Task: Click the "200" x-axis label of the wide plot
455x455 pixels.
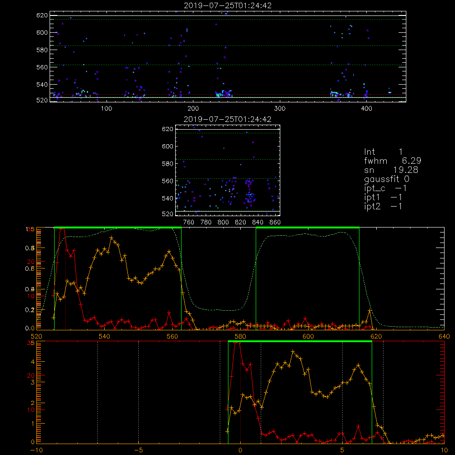Action: click(x=193, y=109)
